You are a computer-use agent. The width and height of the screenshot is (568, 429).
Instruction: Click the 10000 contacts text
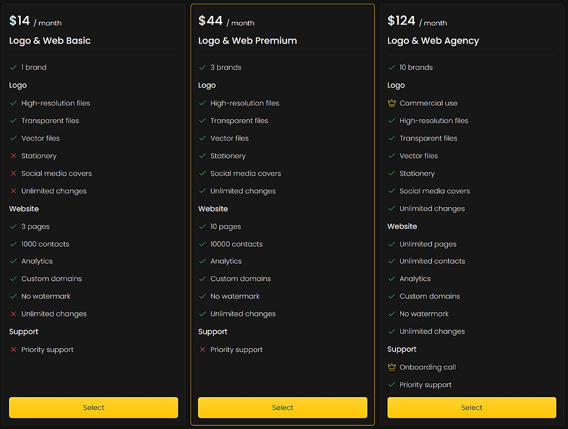[x=237, y=244]
